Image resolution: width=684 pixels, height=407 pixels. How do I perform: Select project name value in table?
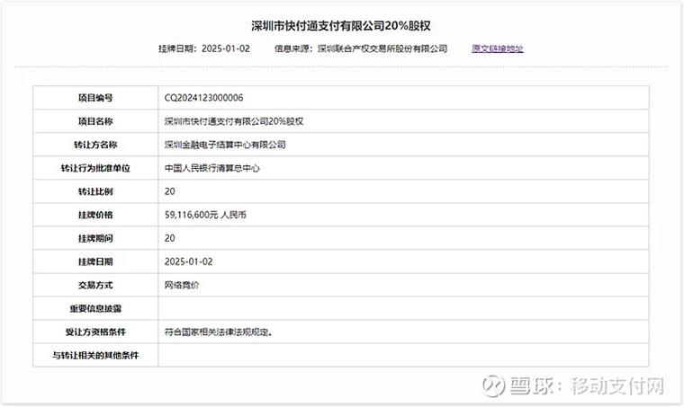234,121
